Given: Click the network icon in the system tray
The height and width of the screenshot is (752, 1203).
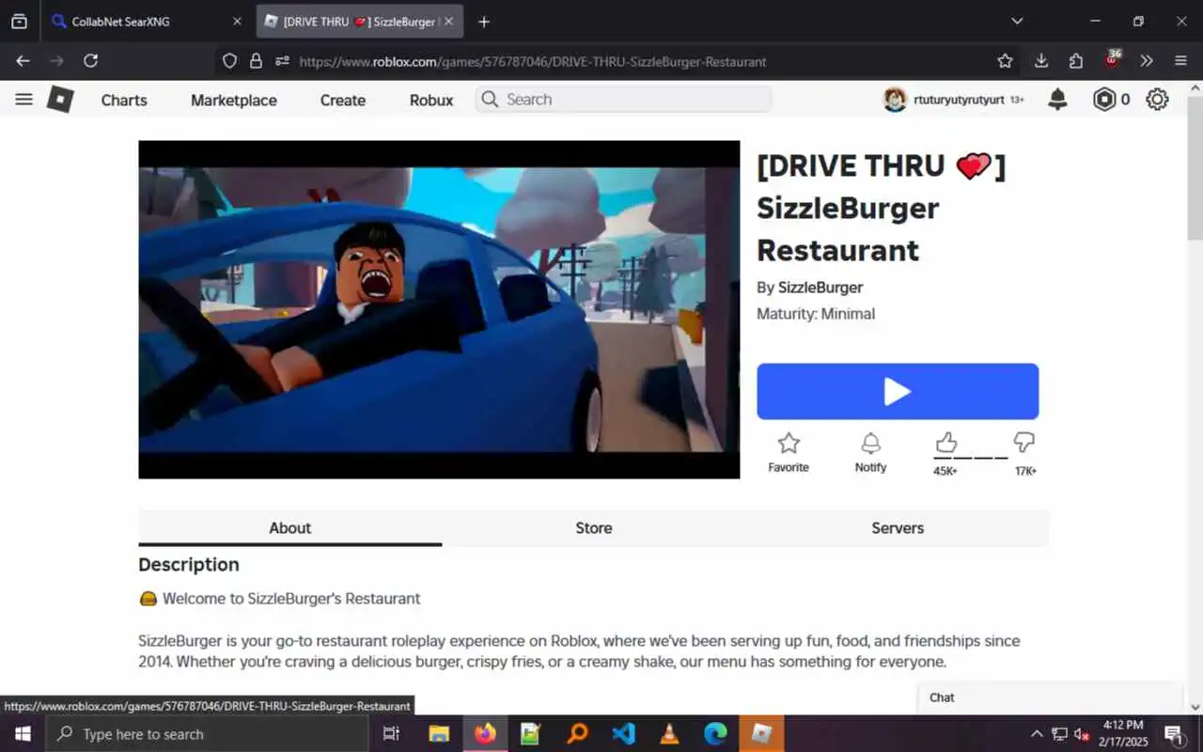Looking at the screenshot, I should tap(1059, 734).
